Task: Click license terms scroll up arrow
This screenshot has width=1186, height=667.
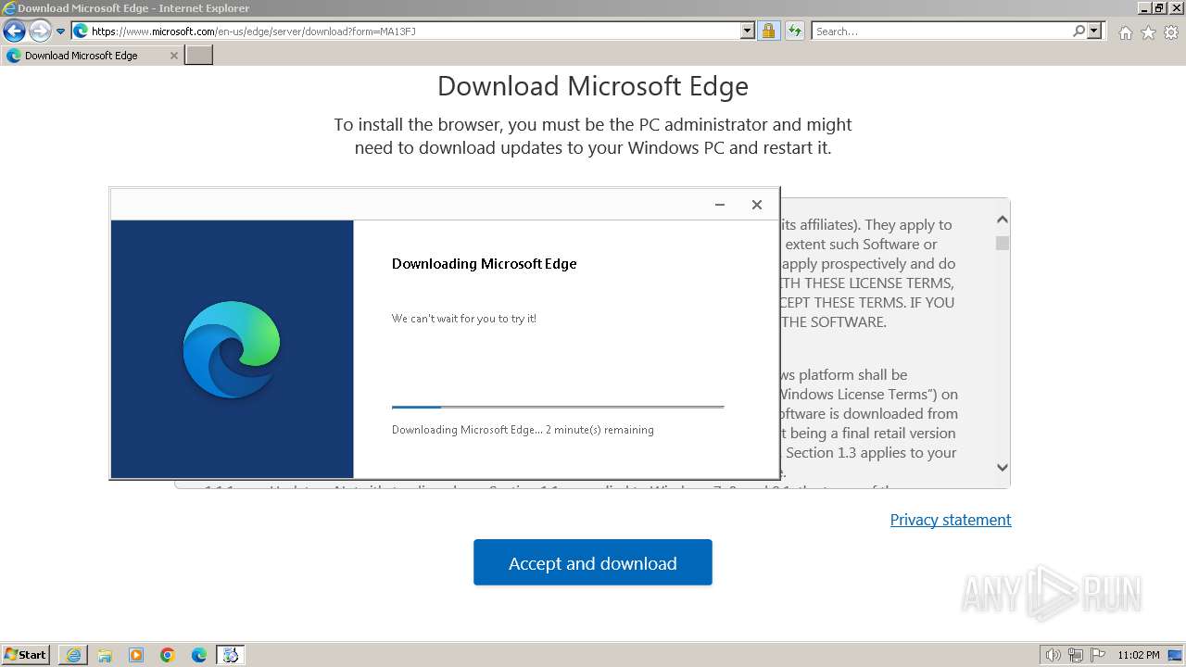Action: (x=1002, y=220)
